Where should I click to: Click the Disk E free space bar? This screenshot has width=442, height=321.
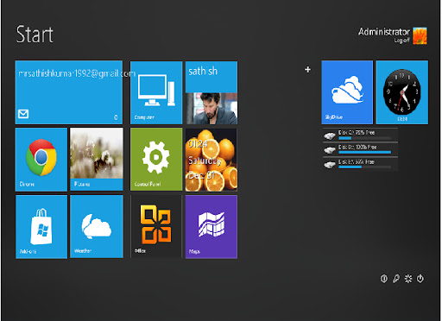coord(365,167)
